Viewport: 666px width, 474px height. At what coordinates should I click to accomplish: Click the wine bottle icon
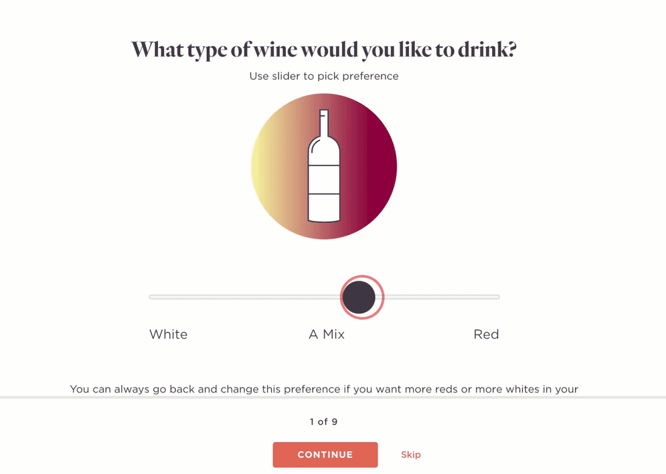pyautogui.click(x=324, y=165)
